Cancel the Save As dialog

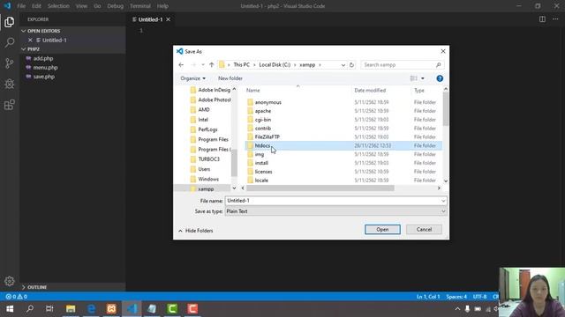tap(424, 229)
